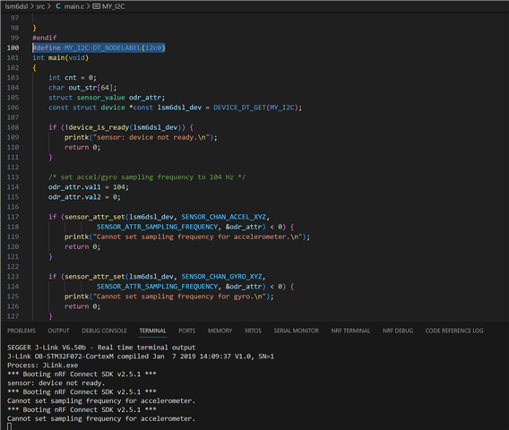509x430 pixels.
Task: Click the MY_I2C symbol icon in breadcrumb
Action: coord(96,6)
